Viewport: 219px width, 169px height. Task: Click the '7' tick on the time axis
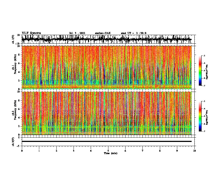(x=143, y=151)
